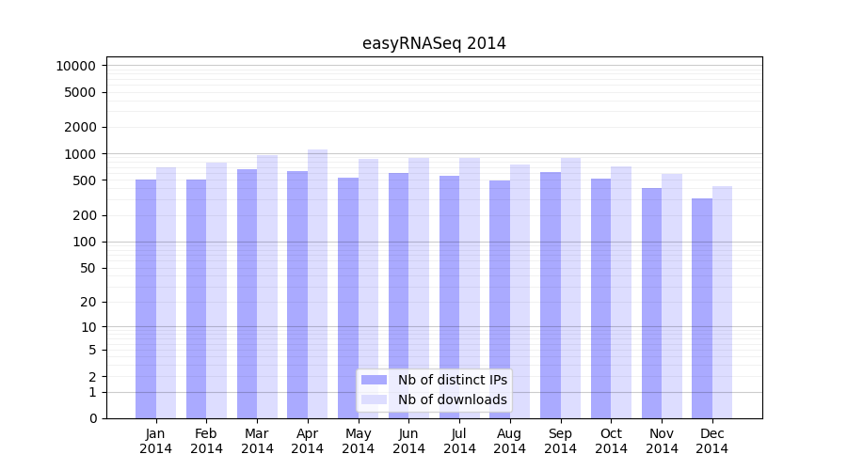The image size is (847, 470).
Task: Click the Dec 2014 distinct IPs bar
Action: [x=702, y=308]
